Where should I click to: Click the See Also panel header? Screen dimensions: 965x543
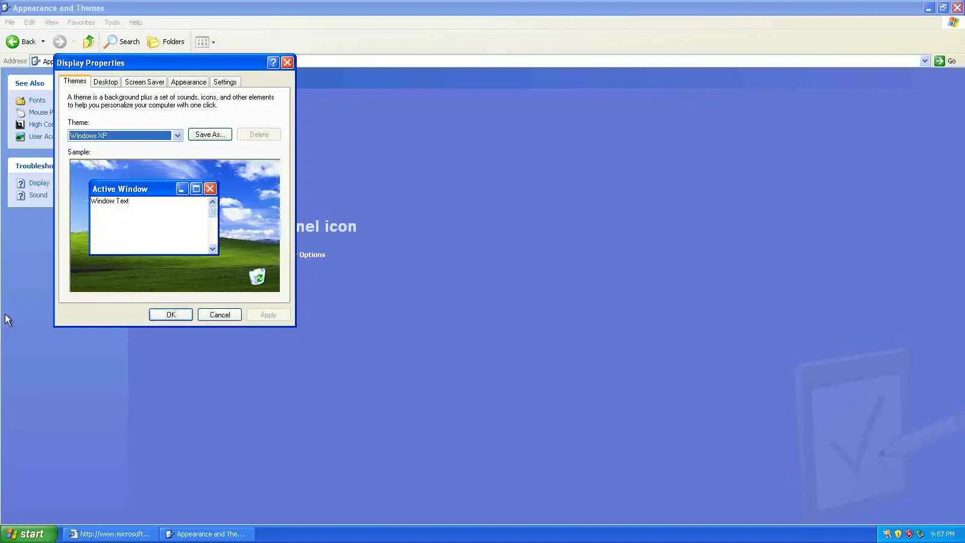click(30, 83)
